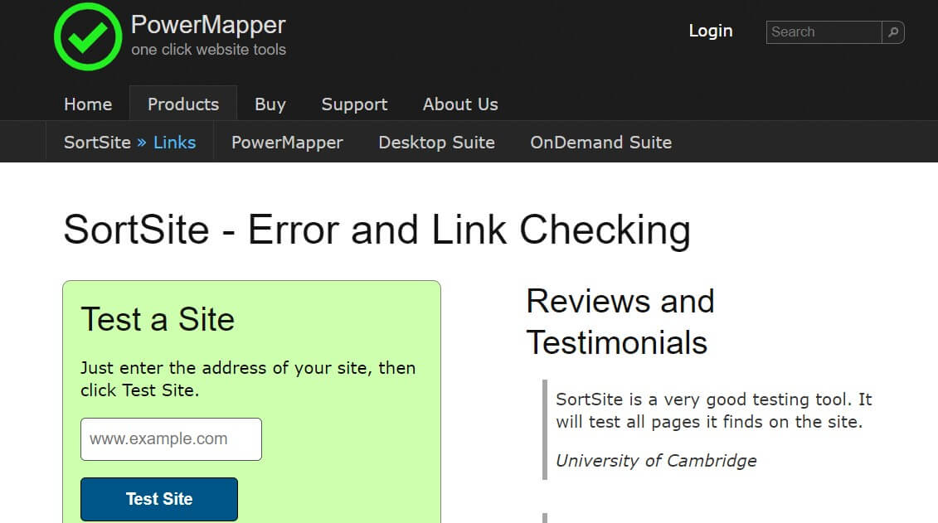Click the Test a Site panel heading
The image size is (938, 523).
coord(158,320)
